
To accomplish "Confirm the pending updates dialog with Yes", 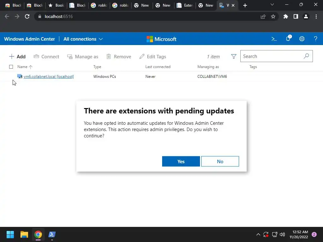I will (181, 161).
